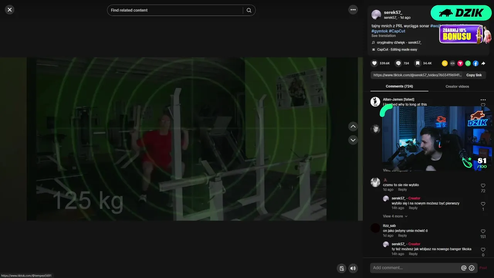Image resolution: width=494 pixels, height=278 pixels.
Task: Open three-dot menu on Allan-James comment
Action: [x=483, y=100]
